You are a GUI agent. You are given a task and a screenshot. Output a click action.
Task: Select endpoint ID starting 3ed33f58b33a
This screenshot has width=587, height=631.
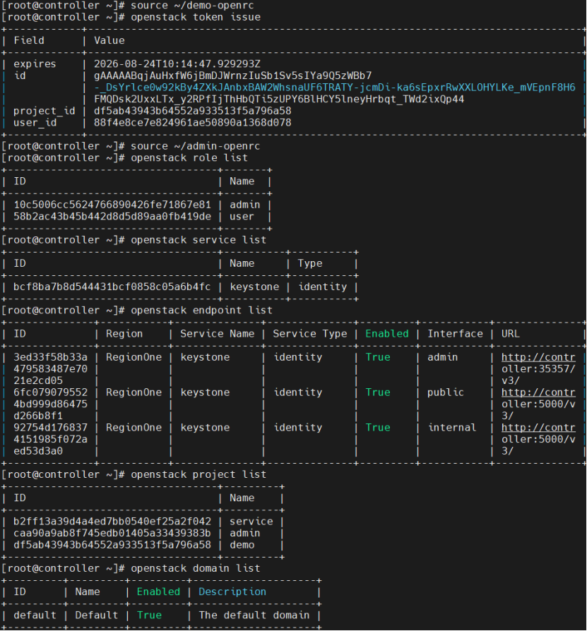[50, 369]
